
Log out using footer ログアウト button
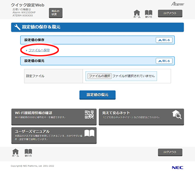(170, 152)
